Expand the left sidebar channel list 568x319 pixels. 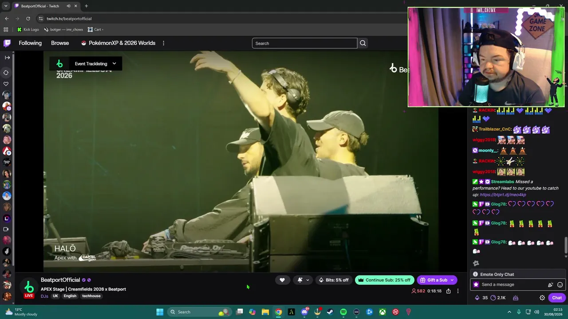click(x=7, y=58)
